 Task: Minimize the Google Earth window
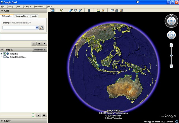coord(169,2)
